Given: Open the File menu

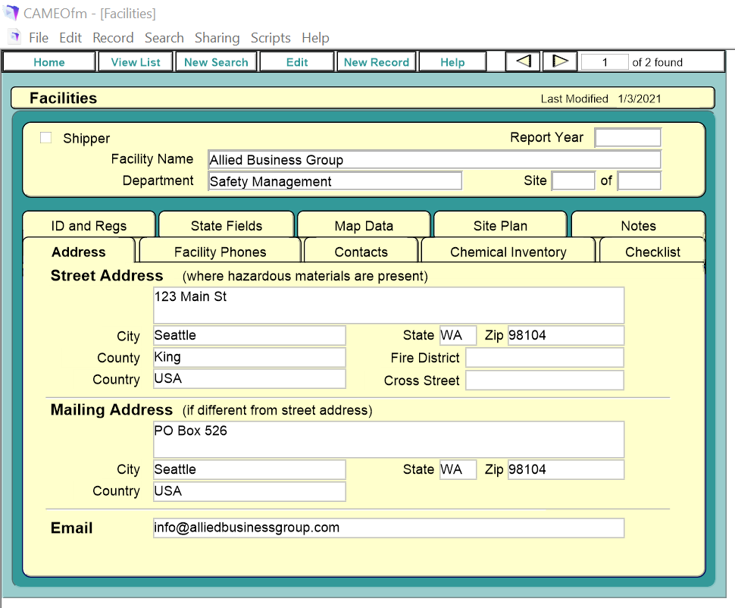Looking at the screenshot, I should (x=39, y=38).
